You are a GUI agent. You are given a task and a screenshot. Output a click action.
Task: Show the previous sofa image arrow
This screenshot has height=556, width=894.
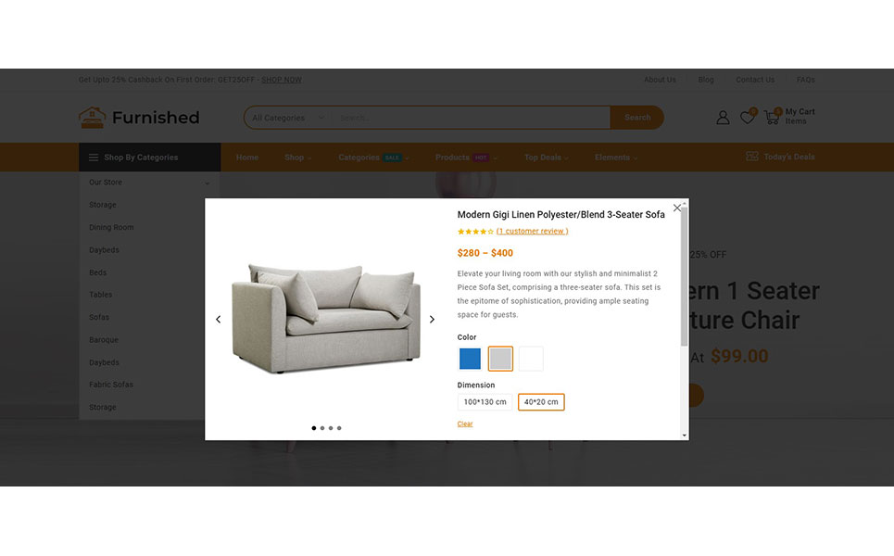pyautogui.click(x=219, y=320)
